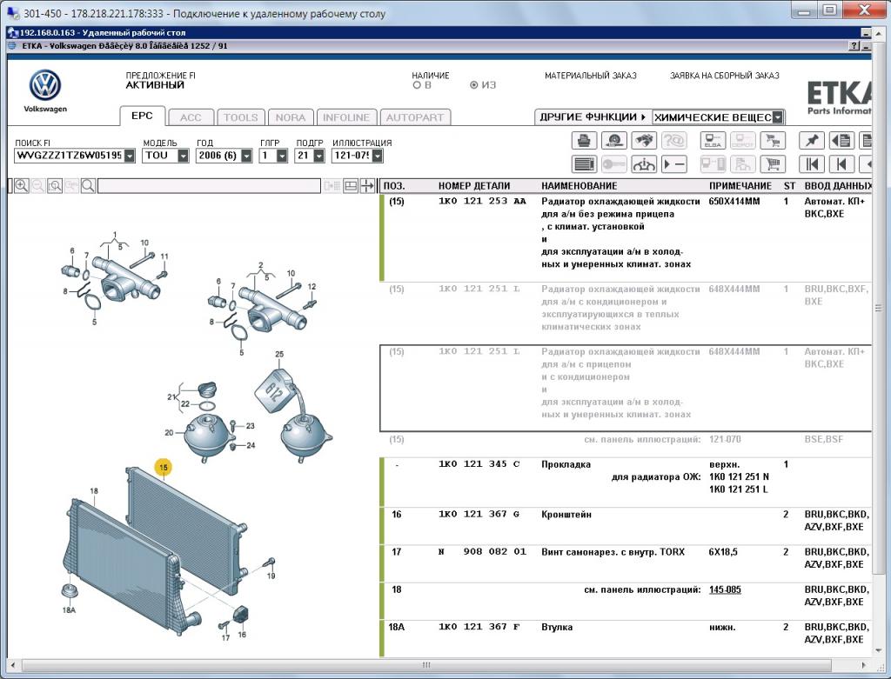
Task: Click ЗАЯВКА НА СБОРНЫЙ ЗАКАЗ label
Action: click(x=725, y=76)
